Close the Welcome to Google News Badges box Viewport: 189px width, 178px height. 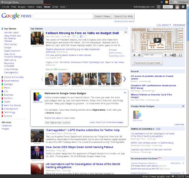(125, 92)
